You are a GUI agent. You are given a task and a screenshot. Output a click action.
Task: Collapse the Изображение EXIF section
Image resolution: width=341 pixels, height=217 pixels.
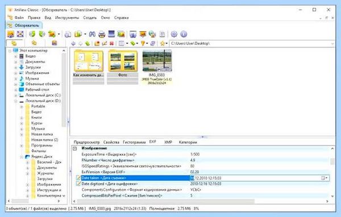(75, 148)
